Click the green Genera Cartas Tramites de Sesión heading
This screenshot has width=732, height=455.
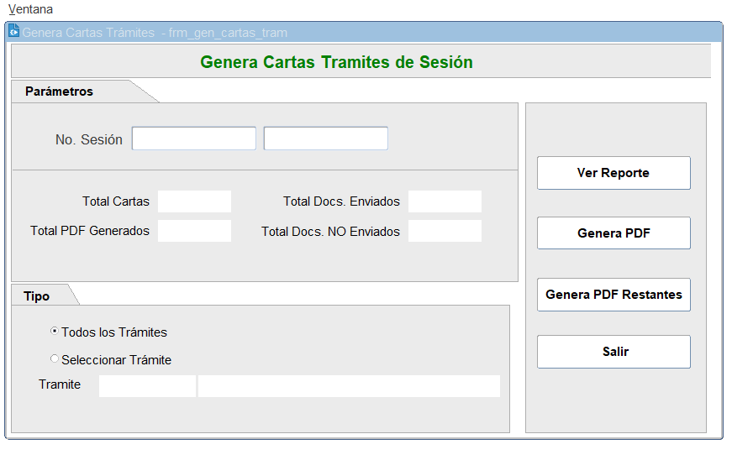pos(336,62)
